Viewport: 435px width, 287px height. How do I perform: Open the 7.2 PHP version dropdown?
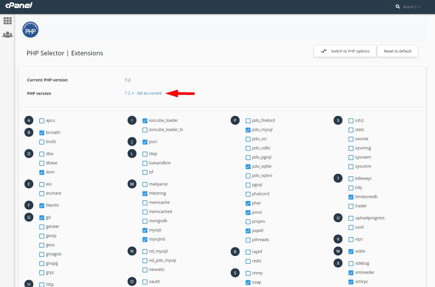coord(129,93)
